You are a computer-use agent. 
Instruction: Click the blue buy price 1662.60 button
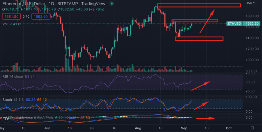[x=40, y=17]
